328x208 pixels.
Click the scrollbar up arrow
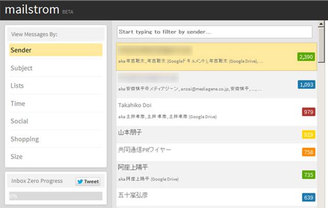click(321, 24)
